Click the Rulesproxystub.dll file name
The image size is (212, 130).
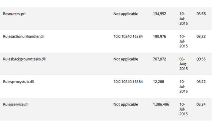18,82
